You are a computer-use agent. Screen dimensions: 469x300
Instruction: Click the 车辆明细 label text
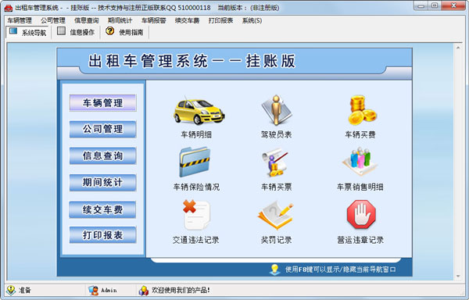(196, 134)
